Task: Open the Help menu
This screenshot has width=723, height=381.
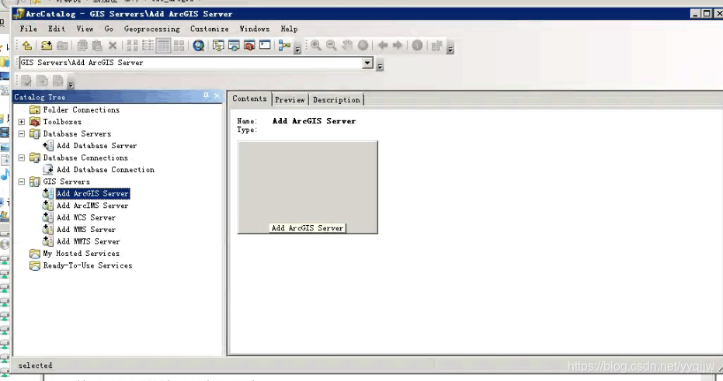Action: point(289,29)
